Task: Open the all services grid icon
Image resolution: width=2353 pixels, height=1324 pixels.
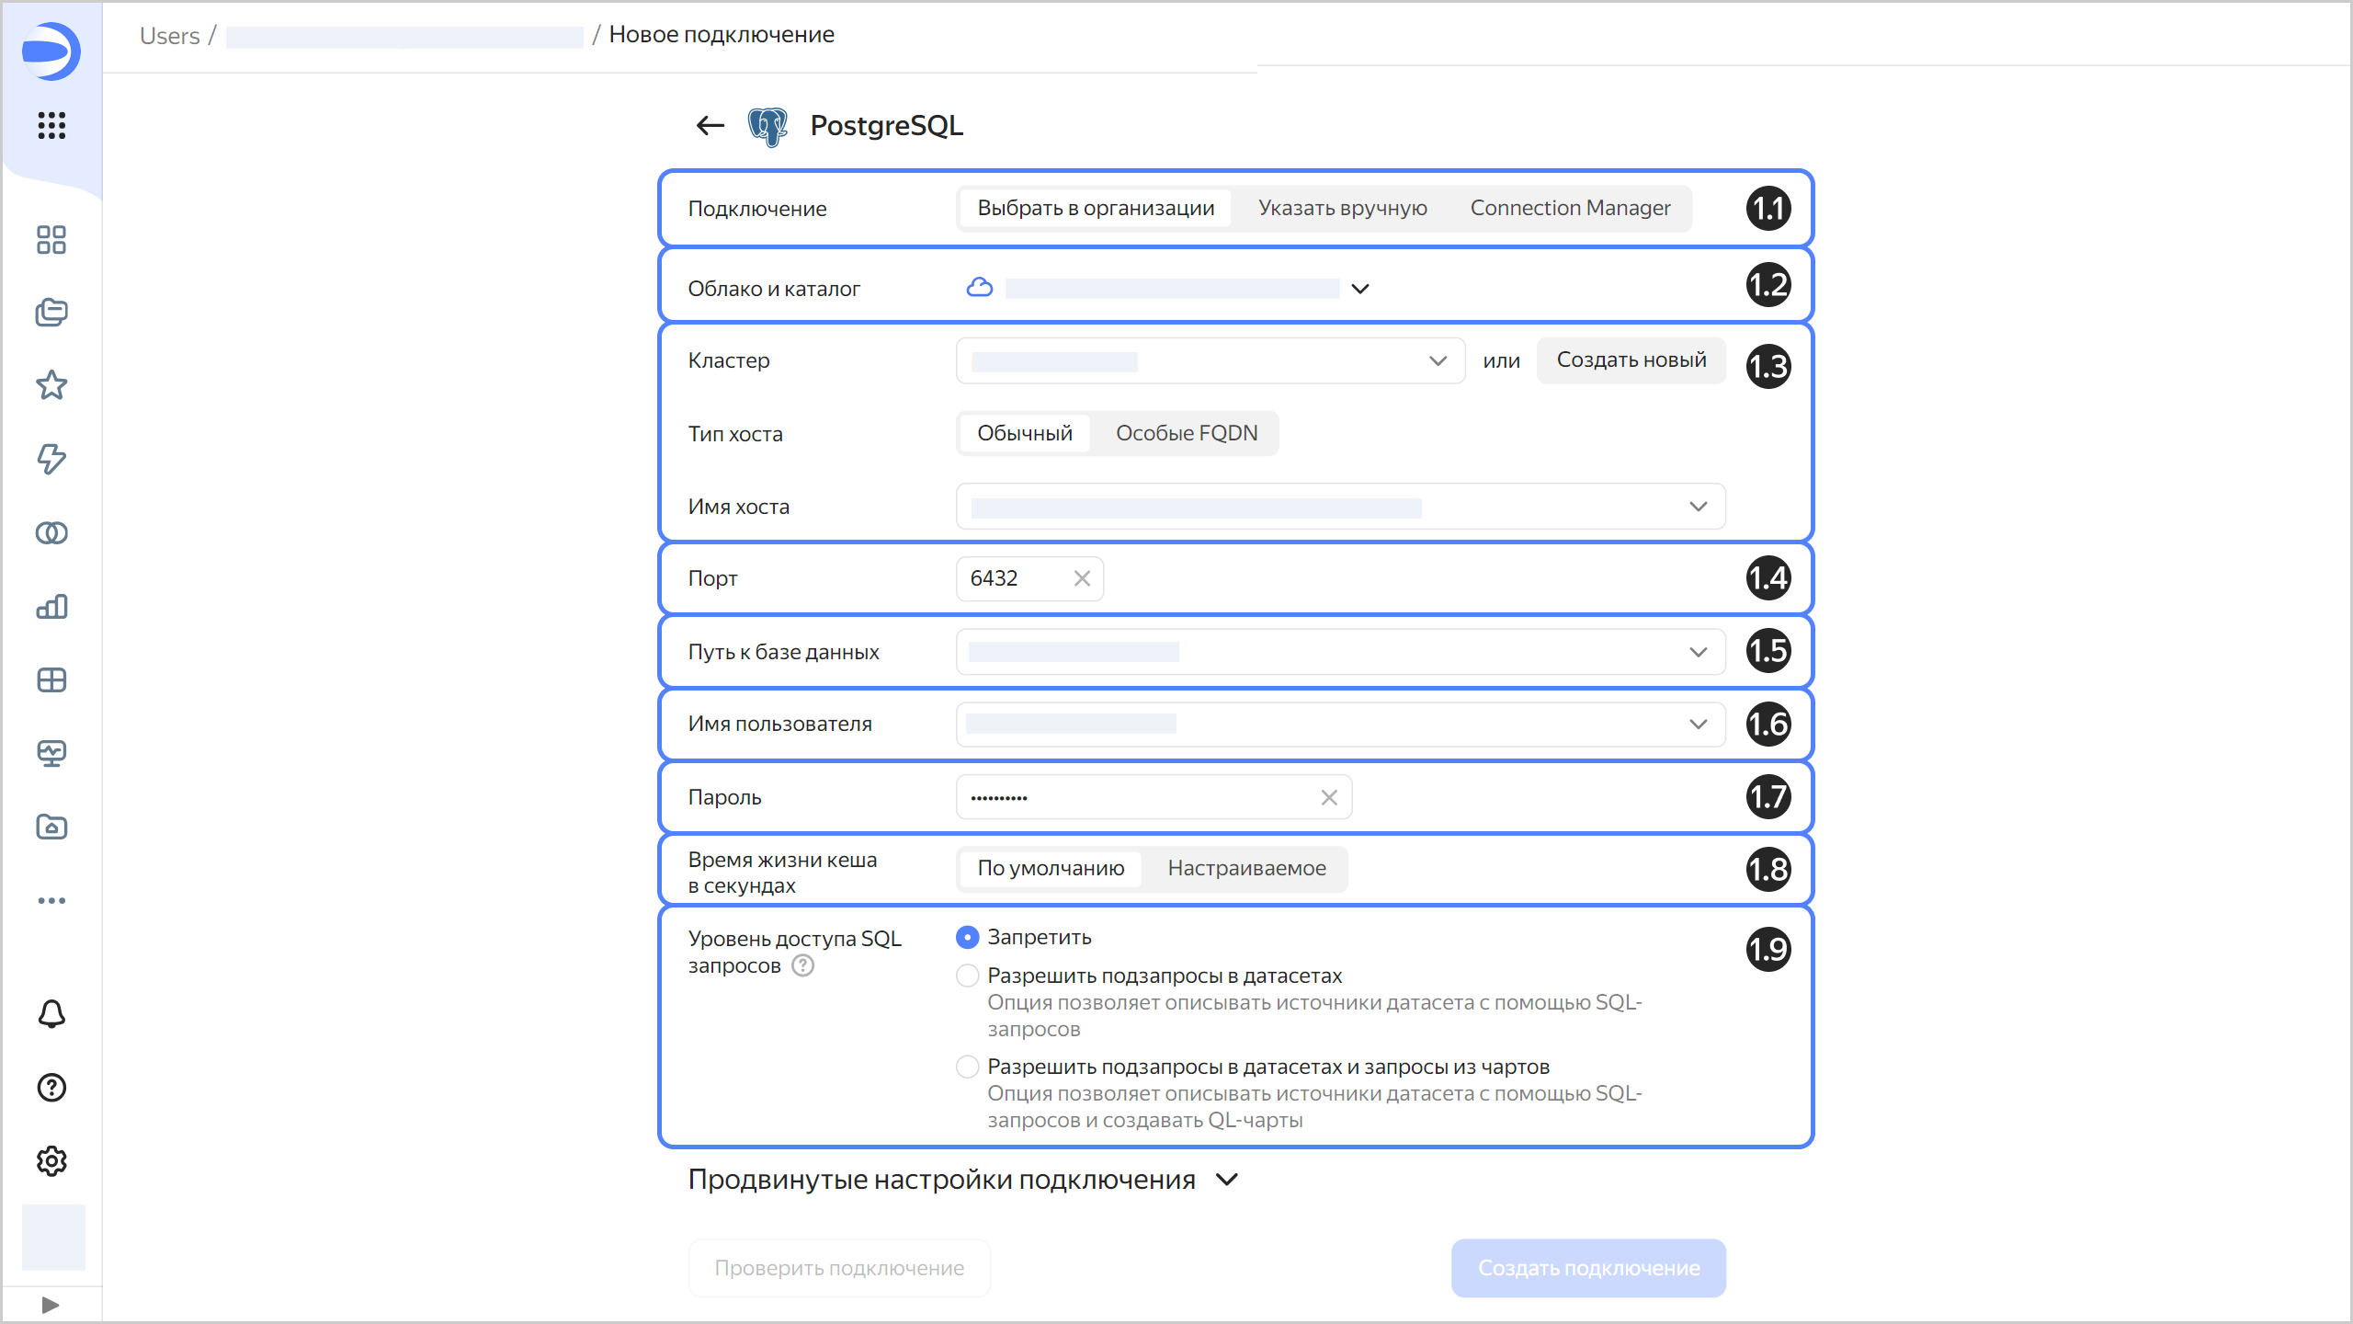Action: coord(51,125)
